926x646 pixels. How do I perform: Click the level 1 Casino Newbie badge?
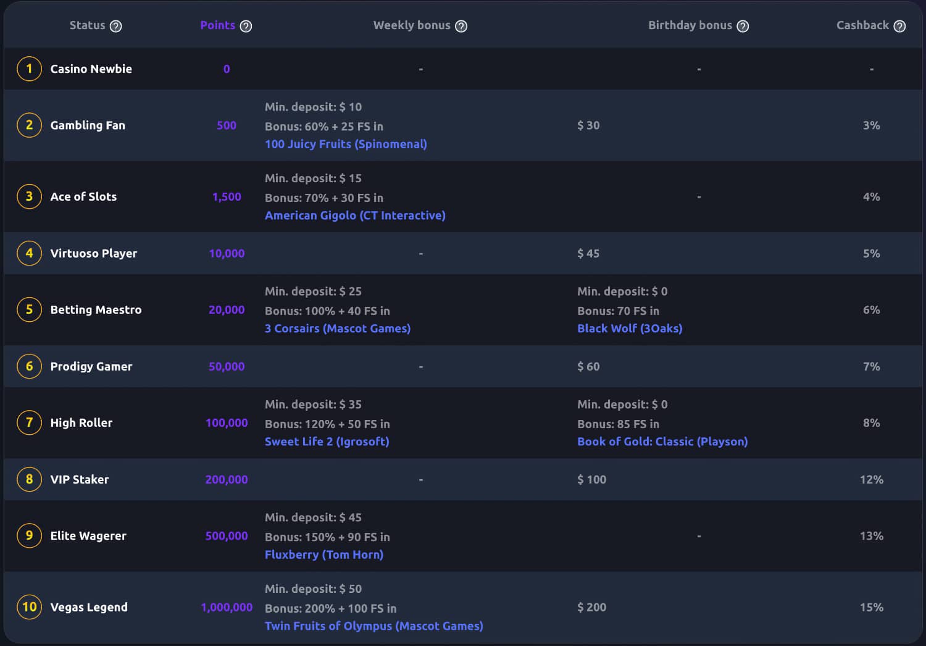(29, 69)
